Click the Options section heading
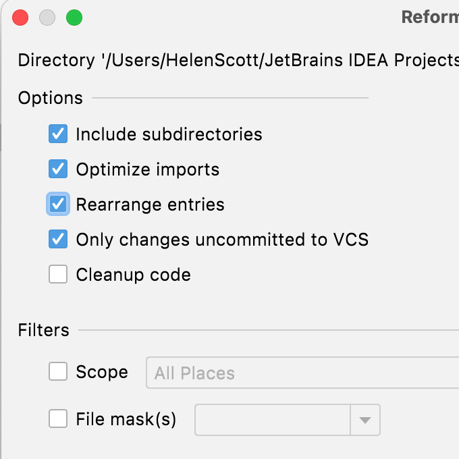459x459 pixels. [51, 98]
